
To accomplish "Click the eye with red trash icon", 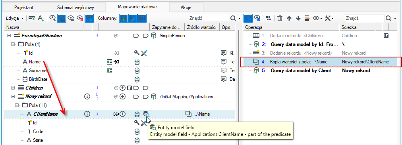I will click(80, 18).
